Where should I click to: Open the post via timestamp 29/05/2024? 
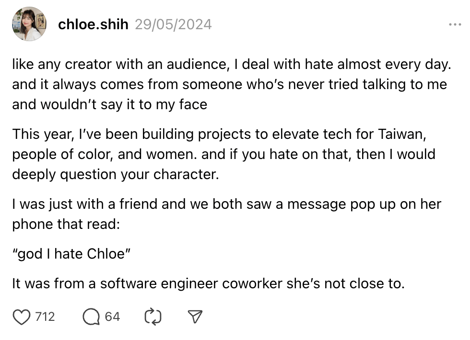[173, 24]
